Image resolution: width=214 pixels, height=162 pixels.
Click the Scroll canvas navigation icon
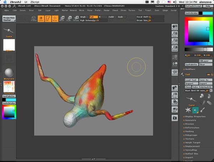pos(175,28)
